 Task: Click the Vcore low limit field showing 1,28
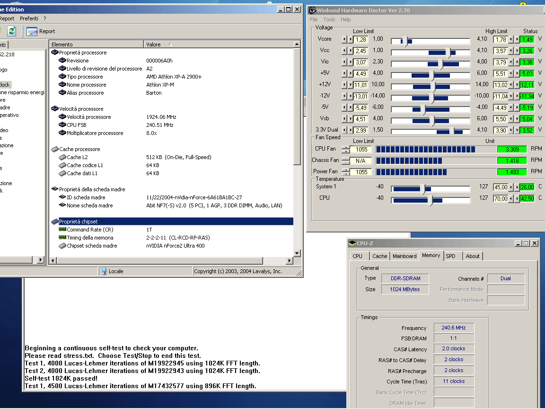[x=361, y=40]
